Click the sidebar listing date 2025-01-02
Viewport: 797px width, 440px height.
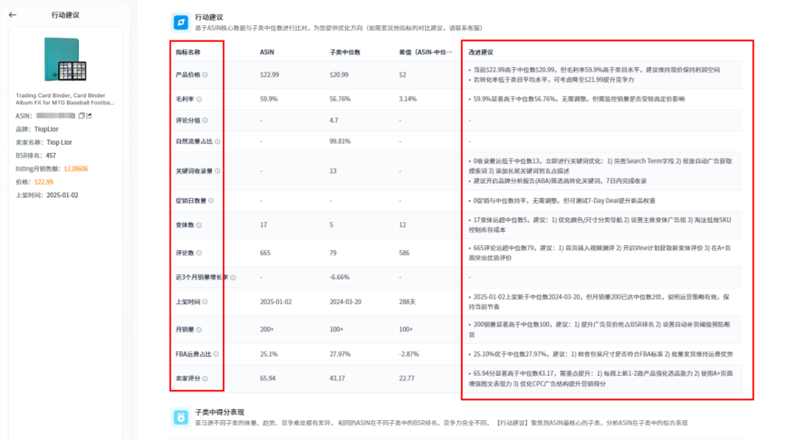tap(63, 196)
